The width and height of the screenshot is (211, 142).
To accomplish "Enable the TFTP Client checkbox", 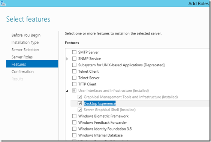I will [x=74, y=84].
